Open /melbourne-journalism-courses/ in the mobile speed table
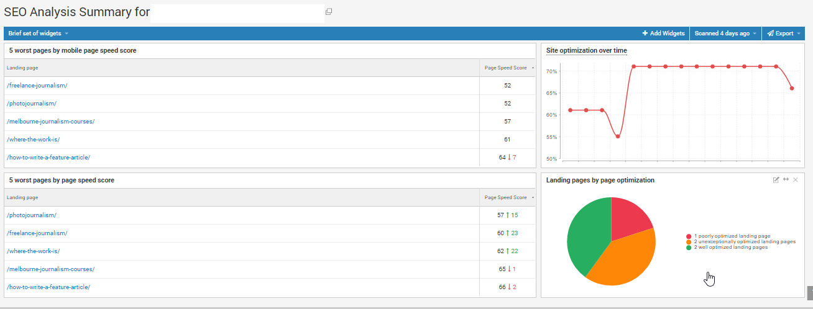Screen dimensions: 813x309 [x=50, y=122]
